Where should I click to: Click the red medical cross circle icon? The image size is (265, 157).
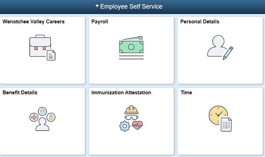click(34, 118)
